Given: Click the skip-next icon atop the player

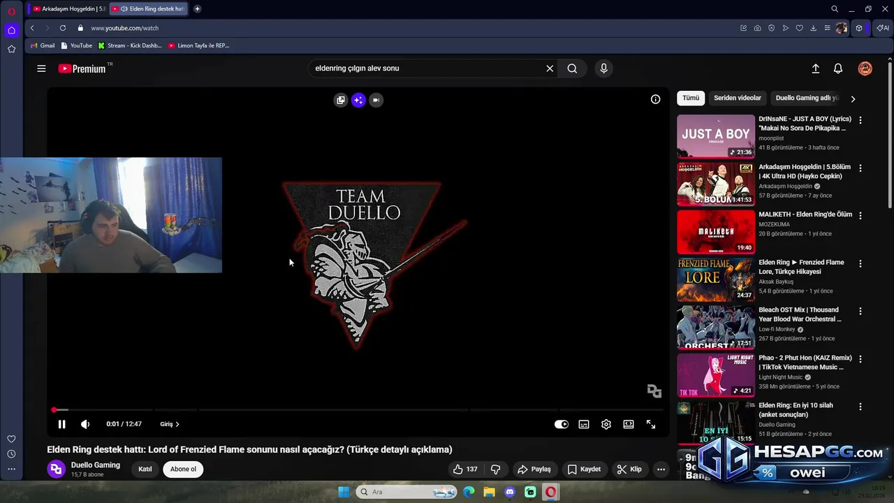Looking at the screenshot, I should [376, 100].
